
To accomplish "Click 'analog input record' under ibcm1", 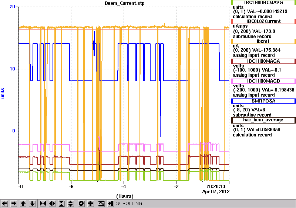I will 254,55.
